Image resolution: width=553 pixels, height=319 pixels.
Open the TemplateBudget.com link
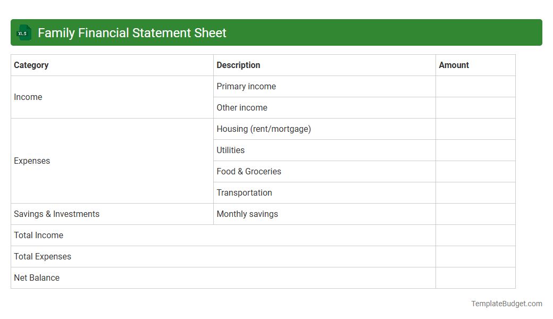pyautogui.click(x=507, y=304)
